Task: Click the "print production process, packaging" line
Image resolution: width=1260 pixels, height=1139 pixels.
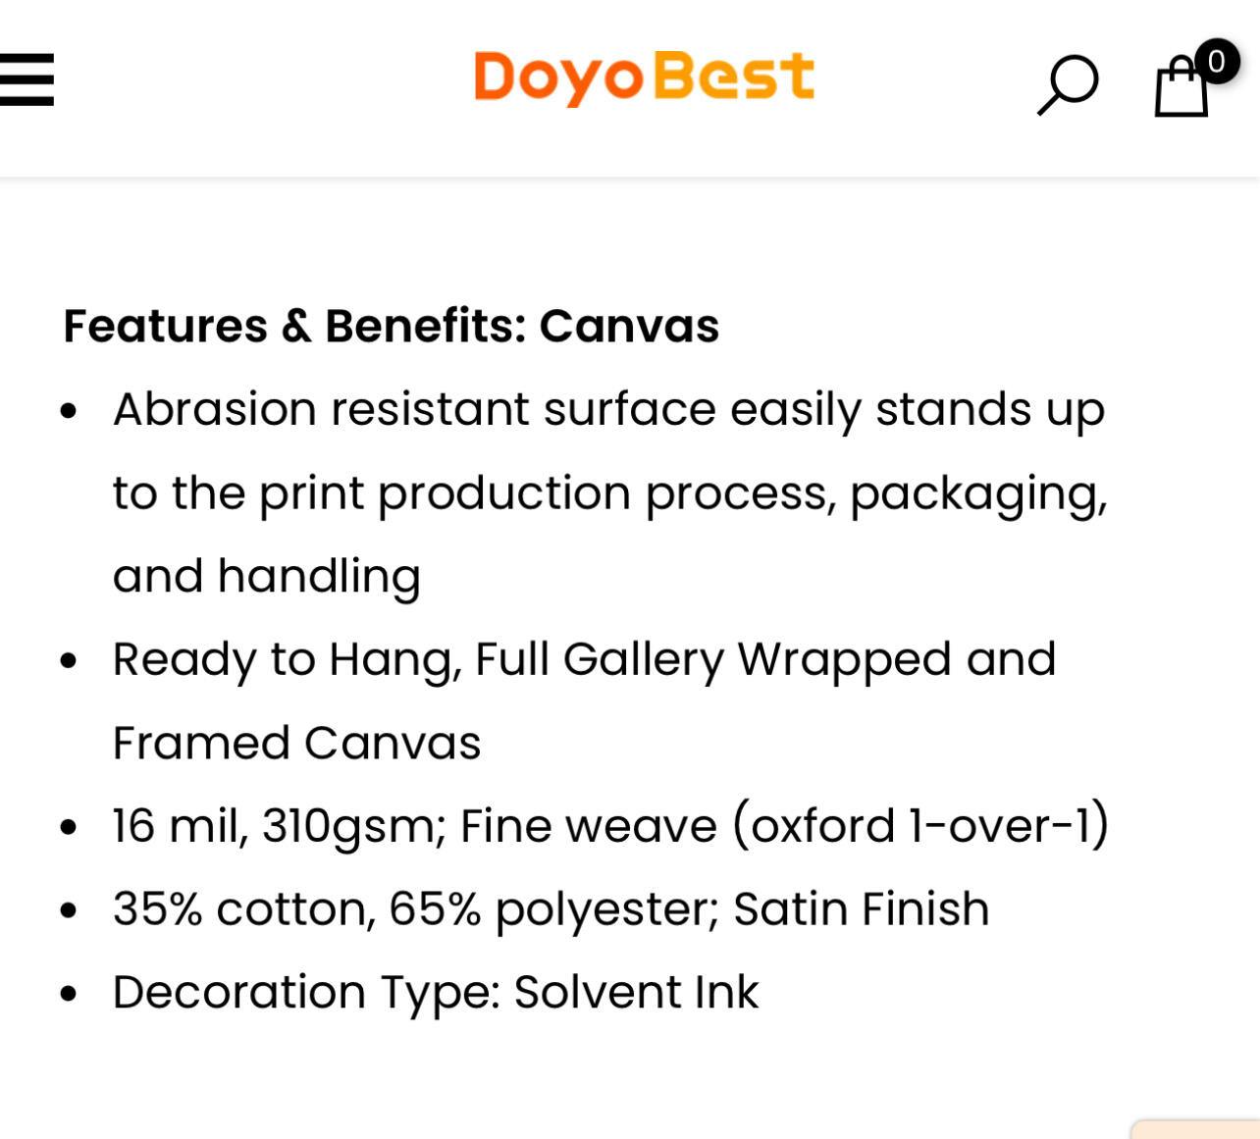Action: coord(609,492)
